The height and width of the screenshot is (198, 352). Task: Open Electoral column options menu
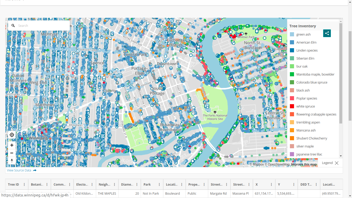(92, 185)
